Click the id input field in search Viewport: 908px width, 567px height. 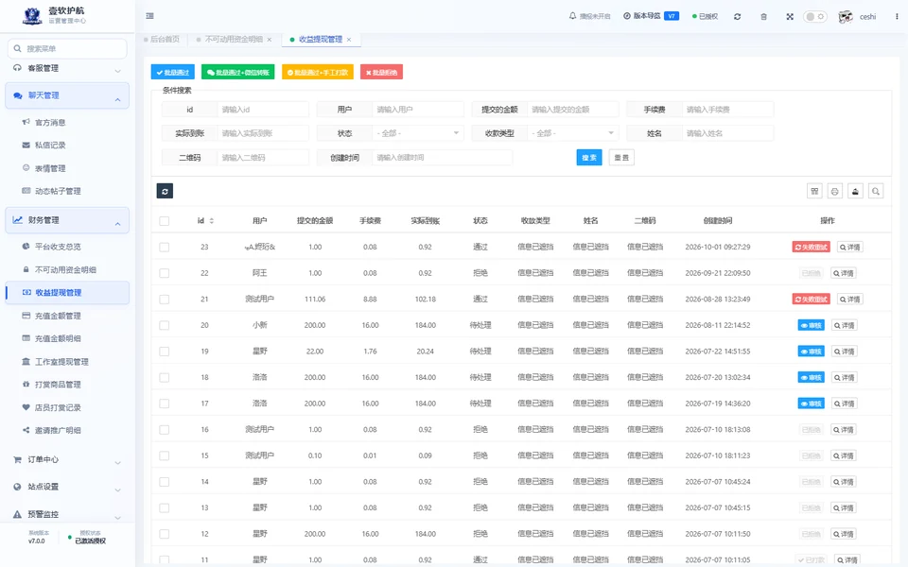[263, 110]
